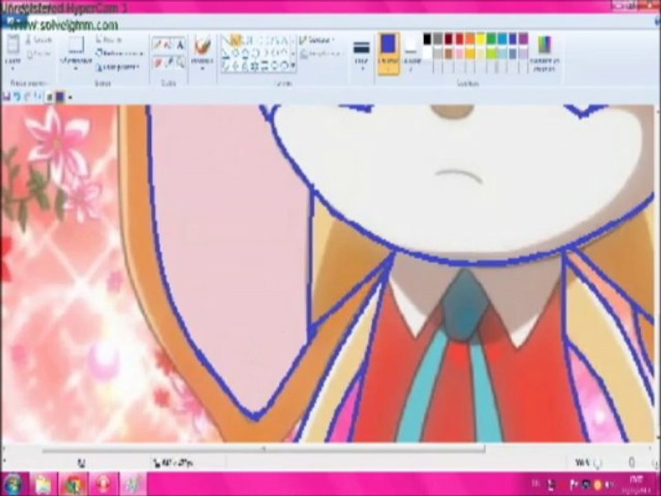
Task: Pick the green palette swatch
Action: click(x=491, y=39)
